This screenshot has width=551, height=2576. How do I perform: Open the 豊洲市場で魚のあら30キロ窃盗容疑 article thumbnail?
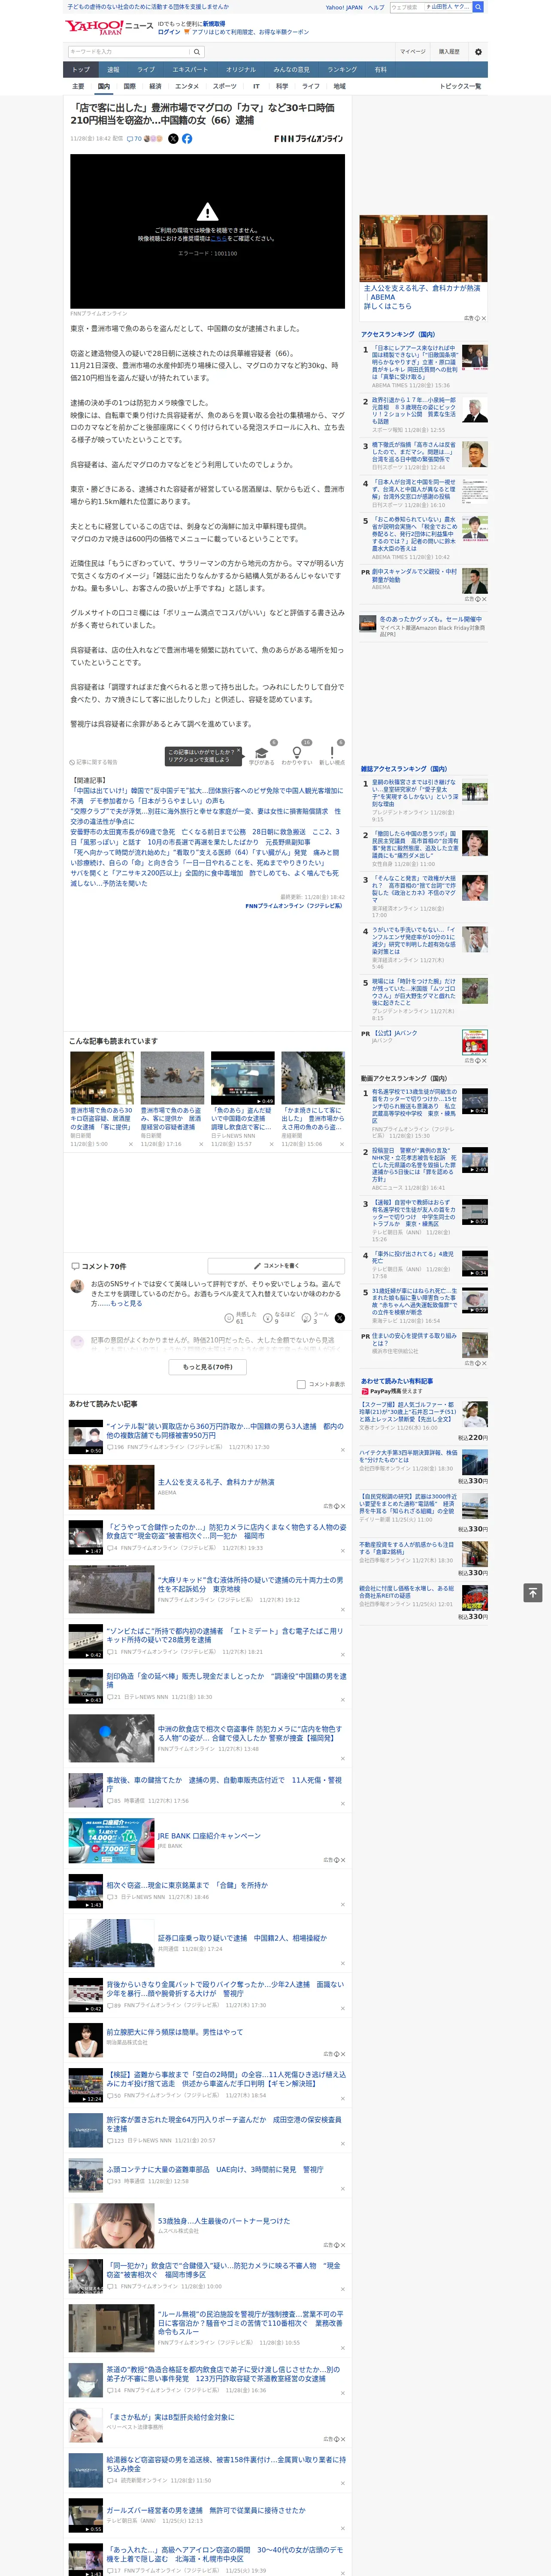tap(102, 1077)
